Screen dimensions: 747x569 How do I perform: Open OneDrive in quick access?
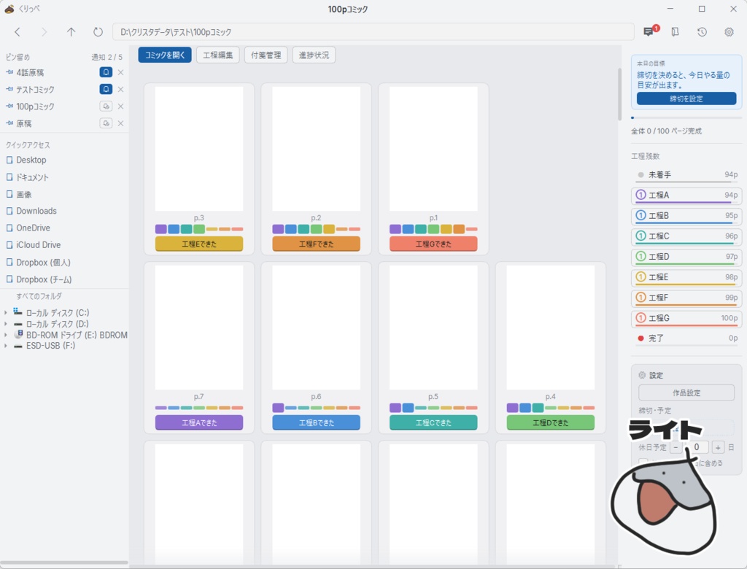click(33, 228)
